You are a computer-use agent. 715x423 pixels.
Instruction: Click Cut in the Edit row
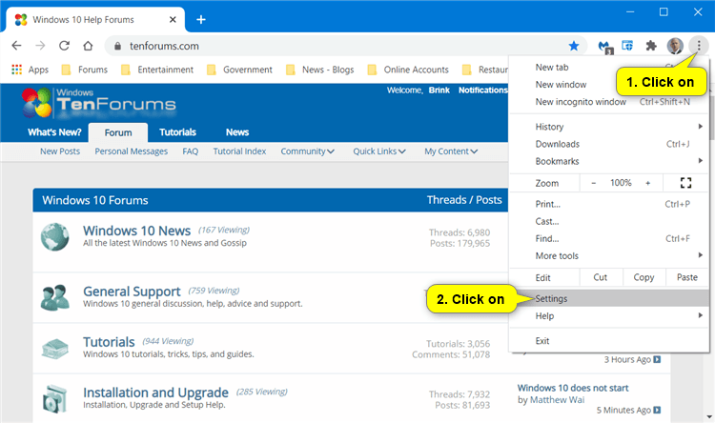(x=600, y=277)
